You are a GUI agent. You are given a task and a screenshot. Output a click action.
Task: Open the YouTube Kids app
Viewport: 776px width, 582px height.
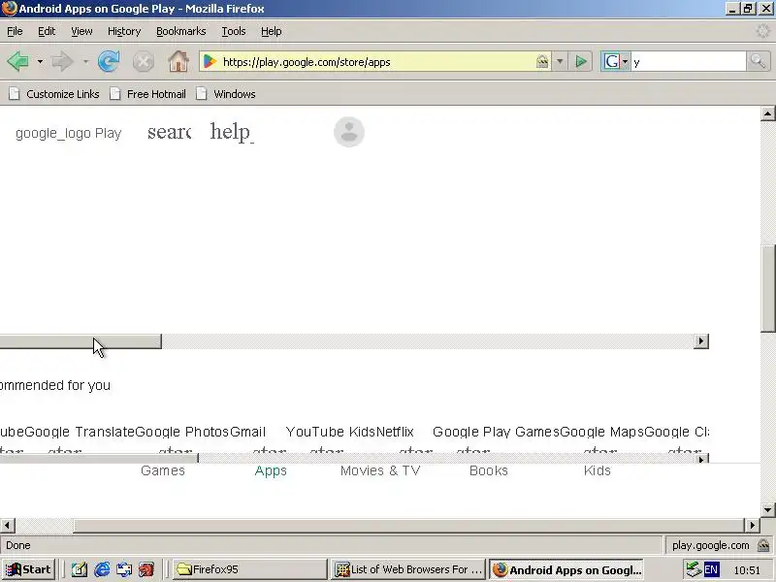point(331,432)
